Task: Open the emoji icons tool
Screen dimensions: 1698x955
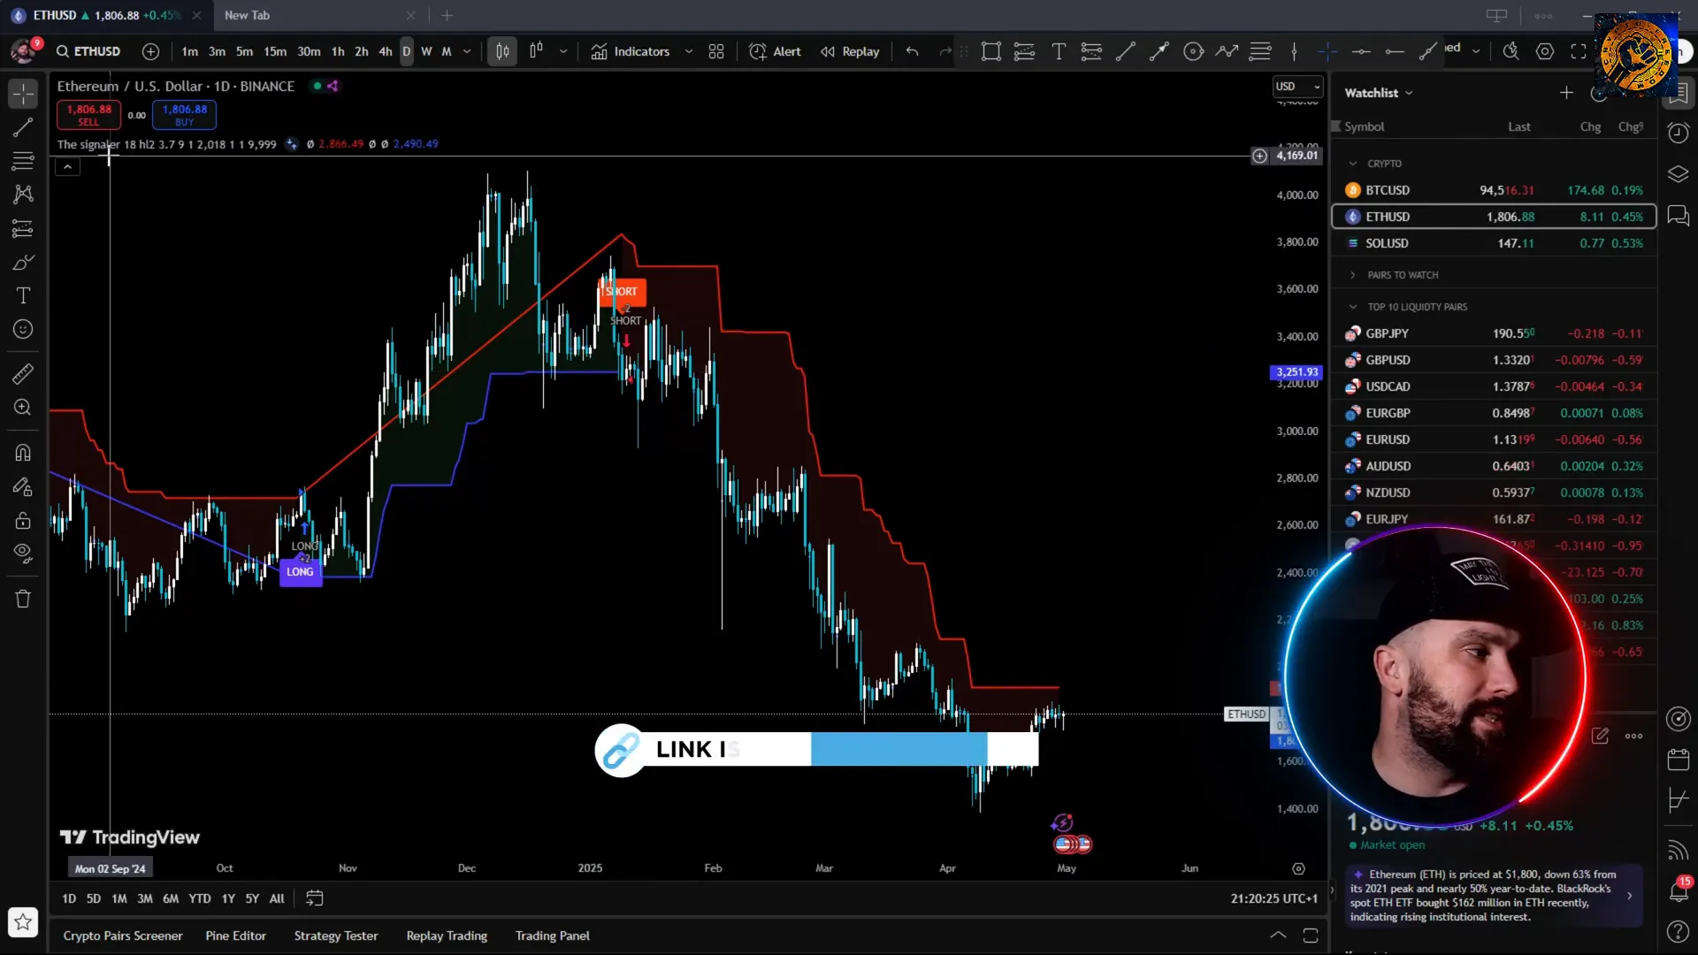Action: (23, 329)
